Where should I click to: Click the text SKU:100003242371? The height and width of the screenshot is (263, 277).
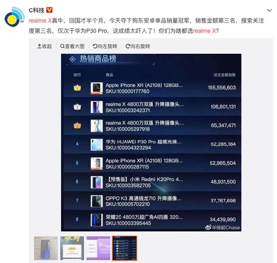pyautogui.click(x=128, y=110)
